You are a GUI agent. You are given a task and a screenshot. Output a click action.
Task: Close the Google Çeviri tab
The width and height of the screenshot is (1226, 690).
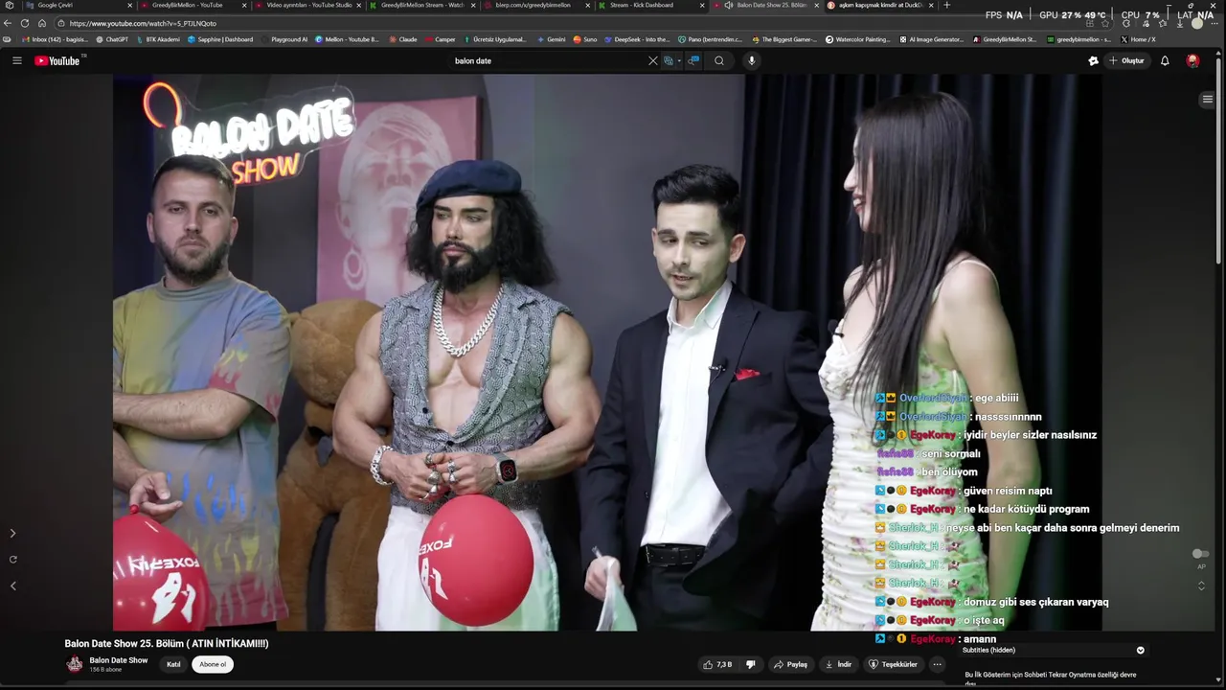[130, 5]
